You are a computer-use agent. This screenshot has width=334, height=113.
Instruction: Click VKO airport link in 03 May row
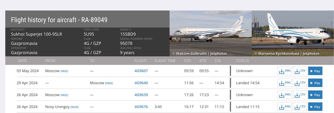coord(64,71)
